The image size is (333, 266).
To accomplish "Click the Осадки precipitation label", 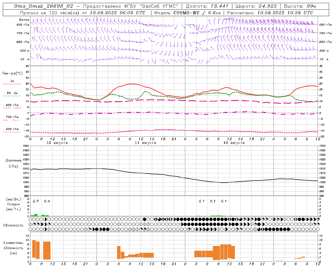I will click(x=14, y=204).
